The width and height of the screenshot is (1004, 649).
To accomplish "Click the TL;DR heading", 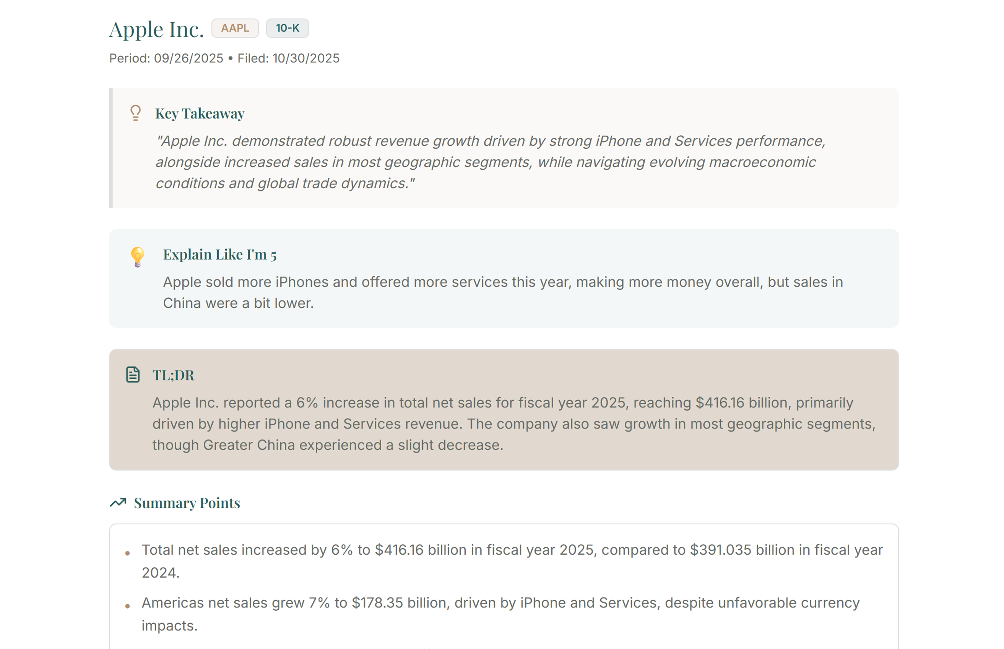I will [173, 375].
